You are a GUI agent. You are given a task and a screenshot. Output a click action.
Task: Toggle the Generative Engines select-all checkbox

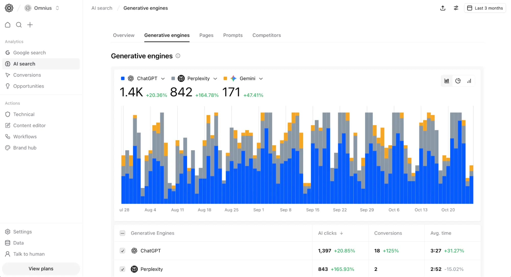122,233
